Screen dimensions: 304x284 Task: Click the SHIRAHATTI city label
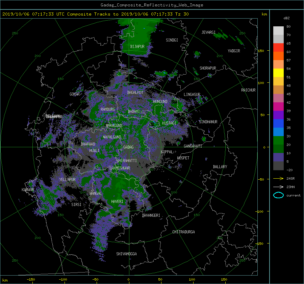(x=127, y=160)
